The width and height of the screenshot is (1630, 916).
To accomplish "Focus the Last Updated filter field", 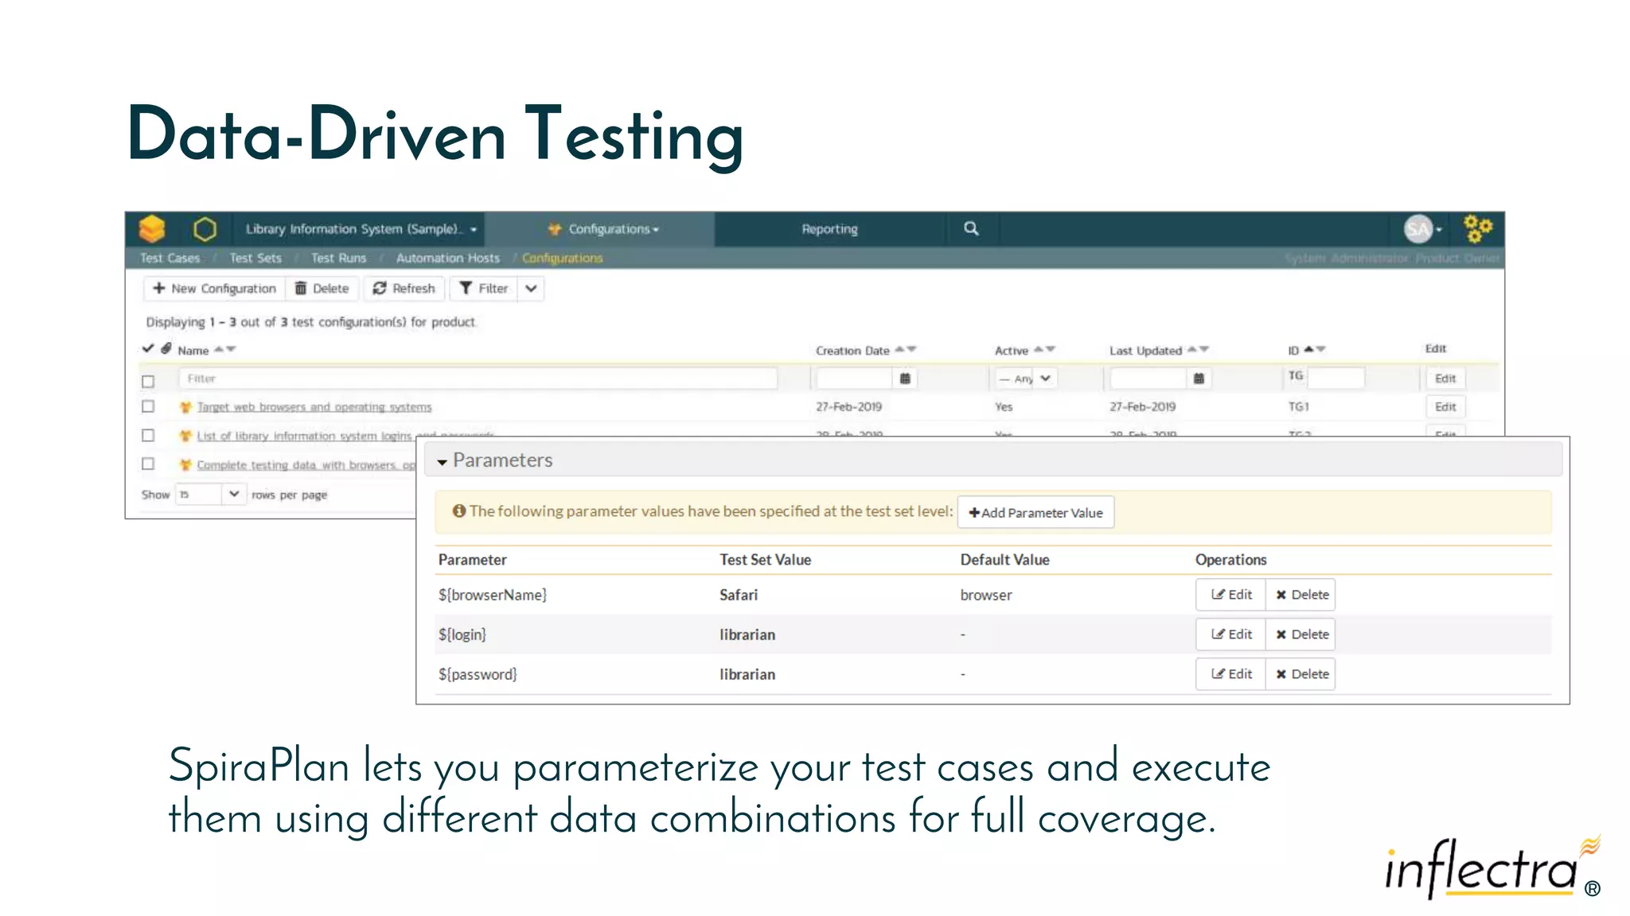I will 1148,378.
